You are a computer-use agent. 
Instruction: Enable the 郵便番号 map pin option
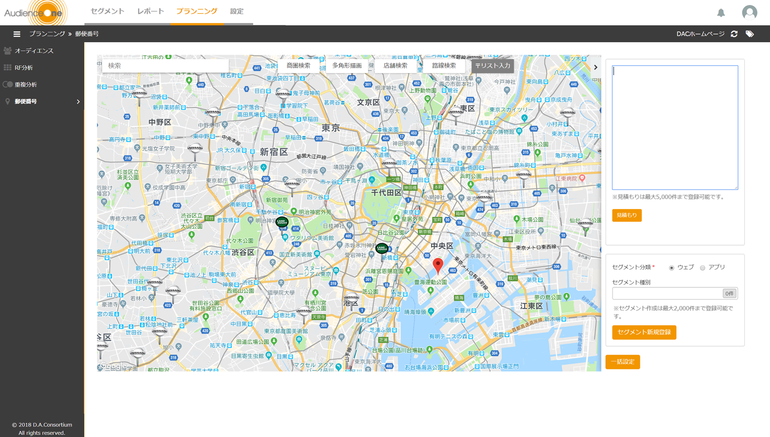[7, 101]
